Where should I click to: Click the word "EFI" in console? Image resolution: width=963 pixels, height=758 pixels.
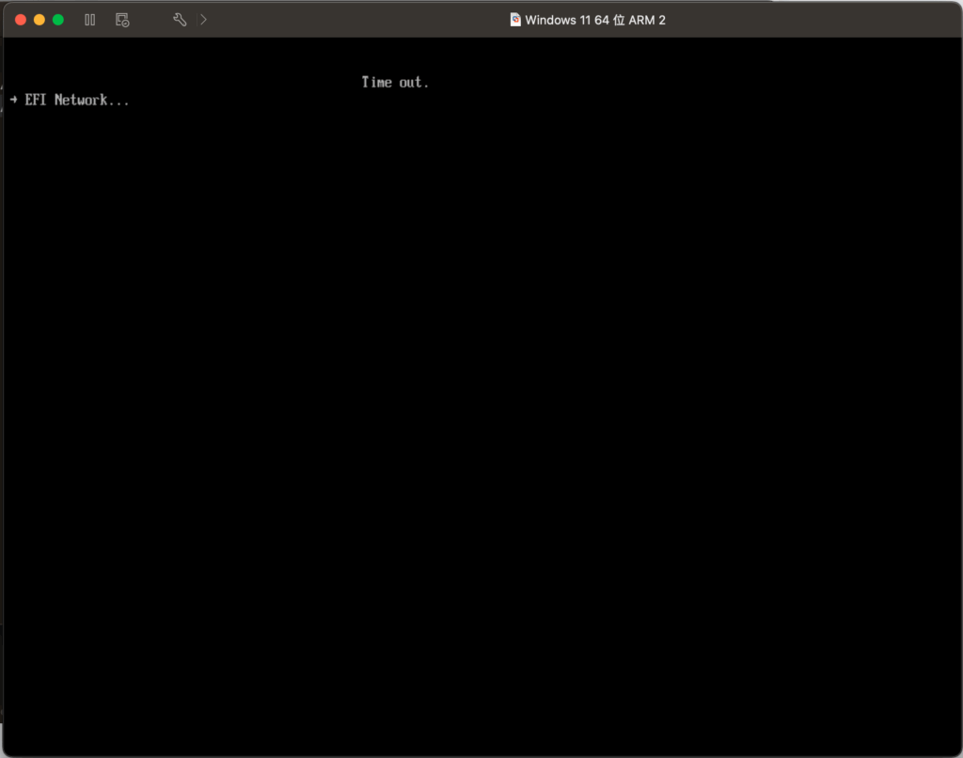tap(37, 100)
